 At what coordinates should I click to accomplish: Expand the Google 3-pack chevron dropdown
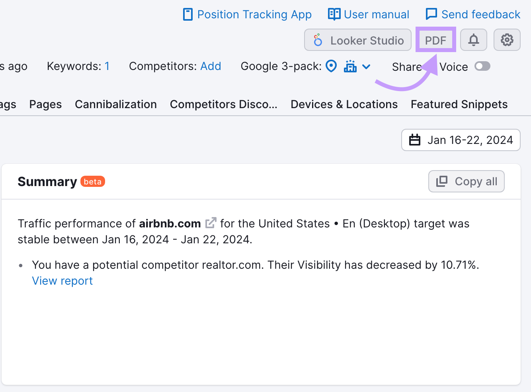click(366, 66)
